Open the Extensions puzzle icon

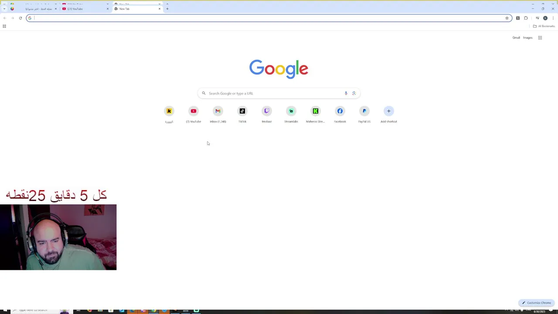click(x=526, y=18)
